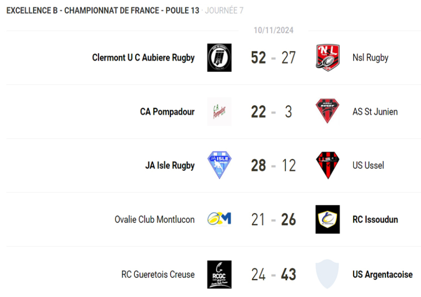Viewport: 421px width, 297px height.
Task: Click the Clermont U C Aubiere Rugby logo
Action: [219, 58]
